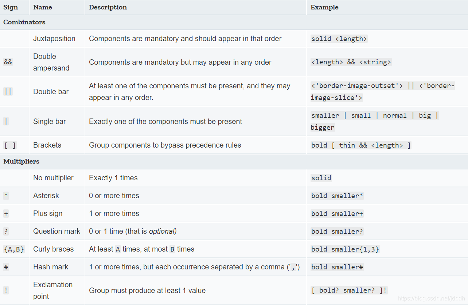The height and width of the screenshot is (305, 468).
Task: Click the 'solid' example in No multiplier row
Action: click(321, 178)
